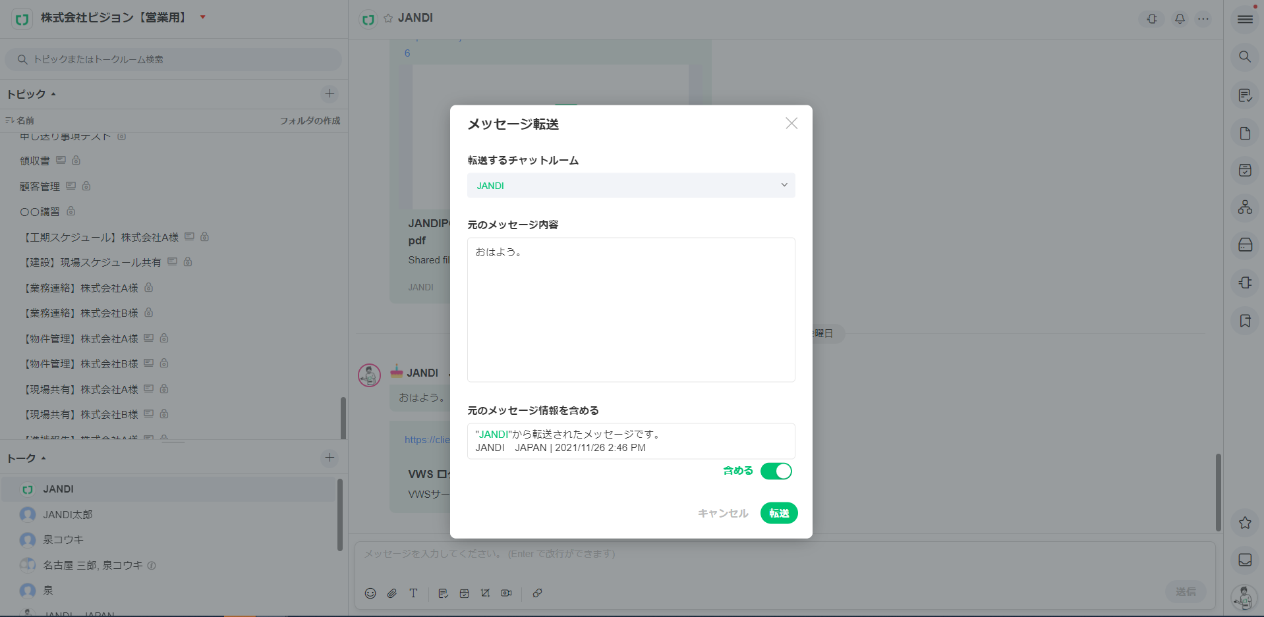Add a new topic with plus icon

[x=330, y=94]
